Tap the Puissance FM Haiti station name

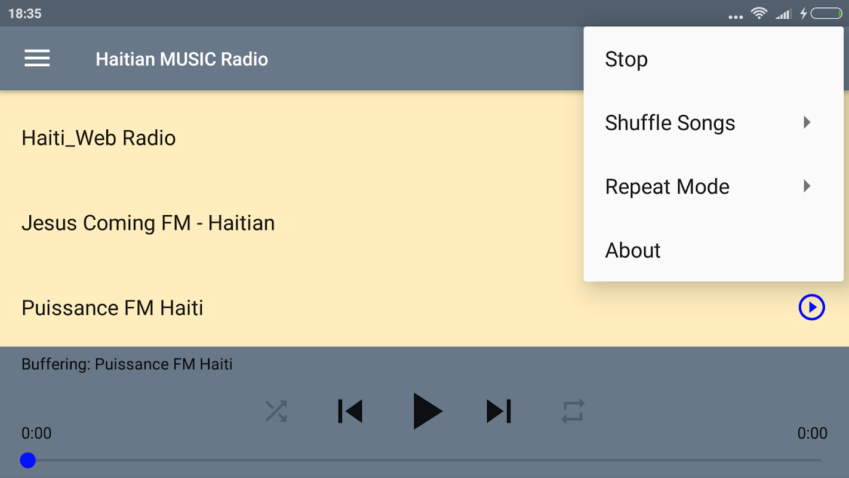pyautogui.click(x=112, y=308)
